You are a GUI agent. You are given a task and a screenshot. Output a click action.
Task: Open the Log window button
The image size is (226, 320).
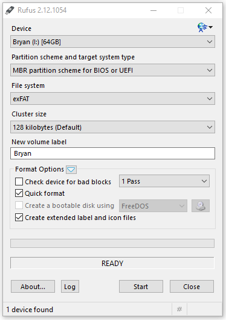tap(69, 287)
